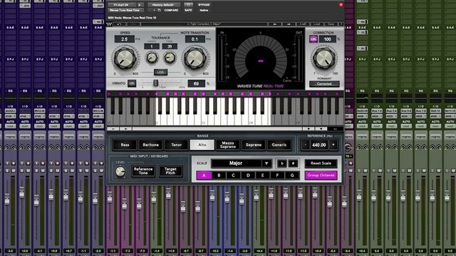456x256 pixels.
Task: Disable the Group Octaves toggle
Action: coord(321,176)
